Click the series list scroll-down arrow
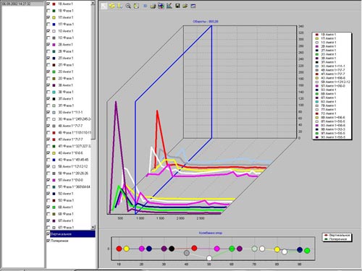The height and width of the screenshot is (271, 362). [x=93, y=227]
